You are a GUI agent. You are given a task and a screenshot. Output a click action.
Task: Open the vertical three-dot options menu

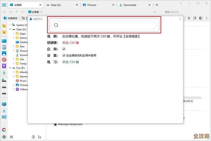207,18
